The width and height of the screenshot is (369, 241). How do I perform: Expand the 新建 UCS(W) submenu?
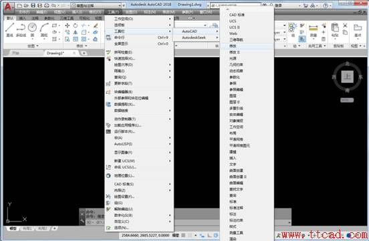pyautogui.click(x=139, y=161)
